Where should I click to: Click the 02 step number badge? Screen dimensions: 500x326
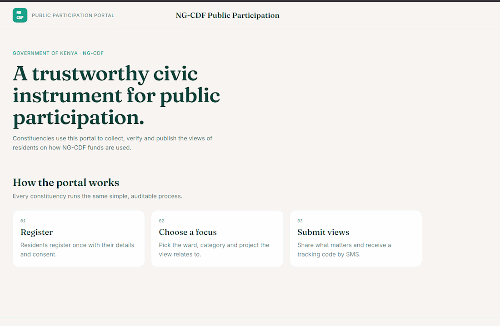pyautogui.click(x=162, y=221)
